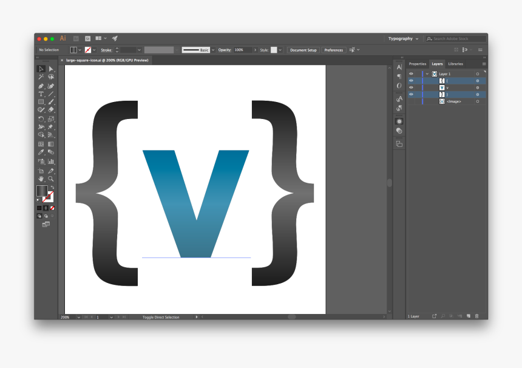Open the zoom level dropdown at 200%

coord(79,318)
